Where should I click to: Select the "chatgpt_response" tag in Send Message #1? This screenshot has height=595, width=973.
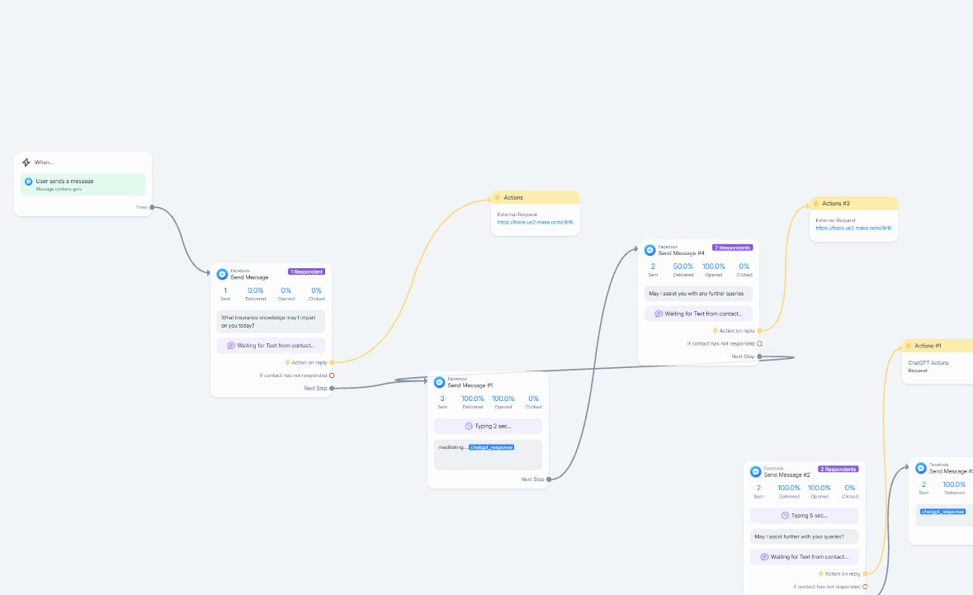click(492, 447)
